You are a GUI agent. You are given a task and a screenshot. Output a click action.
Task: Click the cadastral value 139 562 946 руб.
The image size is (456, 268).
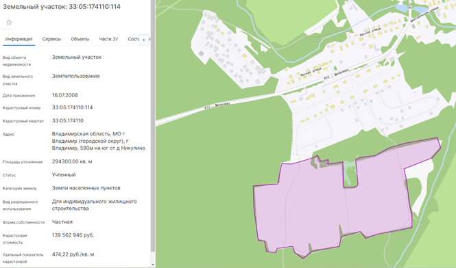tap(73, 235)
